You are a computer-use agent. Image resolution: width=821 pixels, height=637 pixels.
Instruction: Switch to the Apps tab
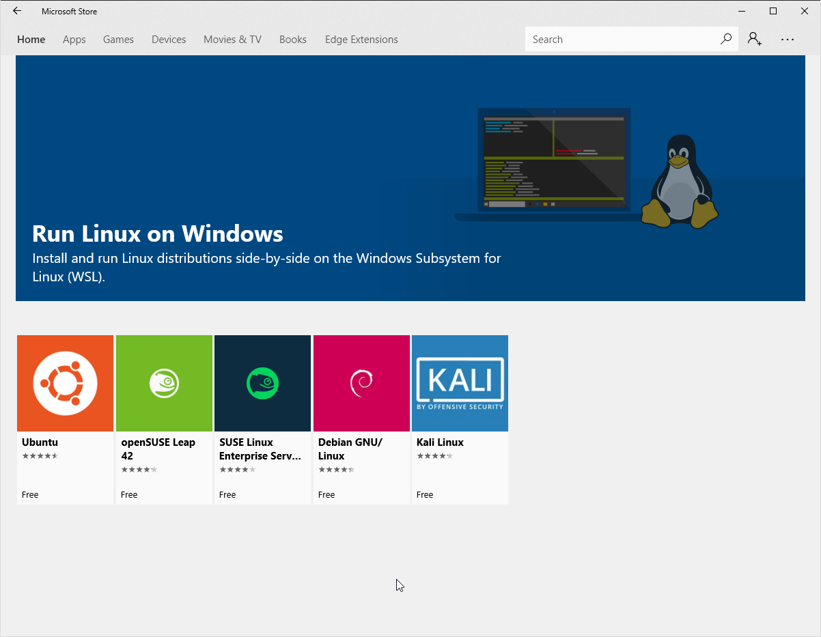74,39
